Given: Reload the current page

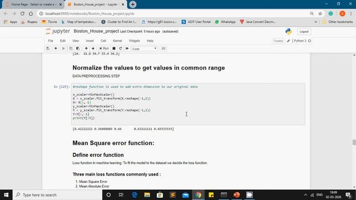Looking at the screenshot, I should point(22,13).
